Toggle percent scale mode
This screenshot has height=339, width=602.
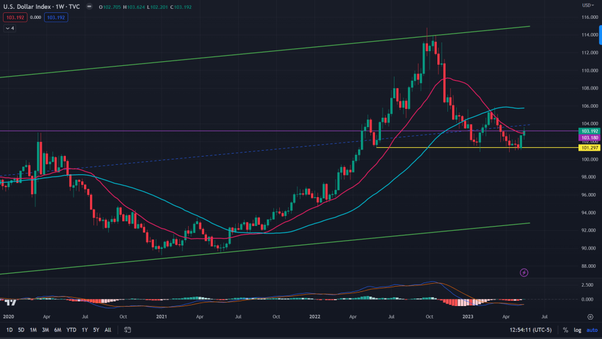[566, 330]
